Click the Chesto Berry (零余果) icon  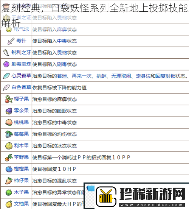coord(9,111)
